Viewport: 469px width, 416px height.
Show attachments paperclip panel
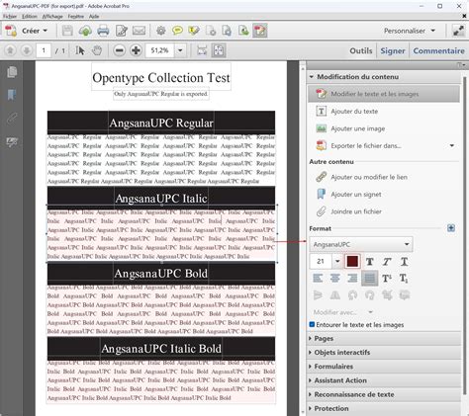point(12,119)
